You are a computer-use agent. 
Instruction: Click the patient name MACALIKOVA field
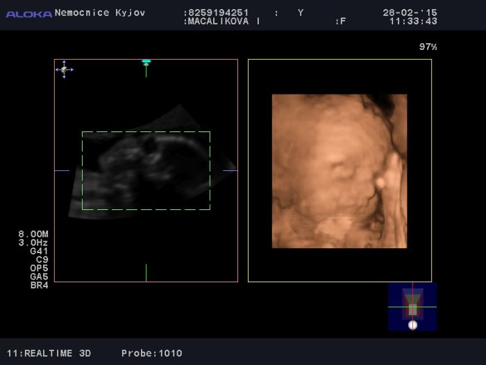[x=222, y=22]
